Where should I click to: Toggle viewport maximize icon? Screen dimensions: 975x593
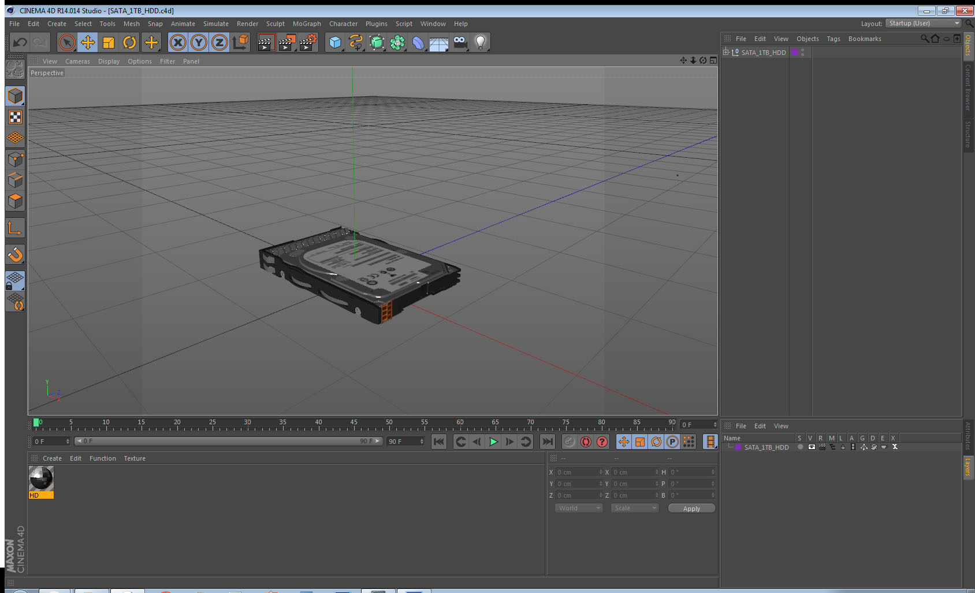click(x=713, y=60)
